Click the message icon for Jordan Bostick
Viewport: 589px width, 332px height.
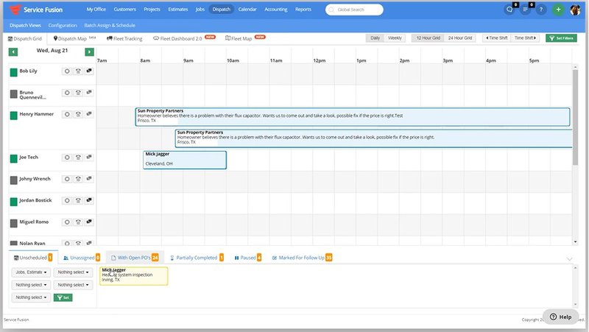pyautogui.click(x=89, y=200)
